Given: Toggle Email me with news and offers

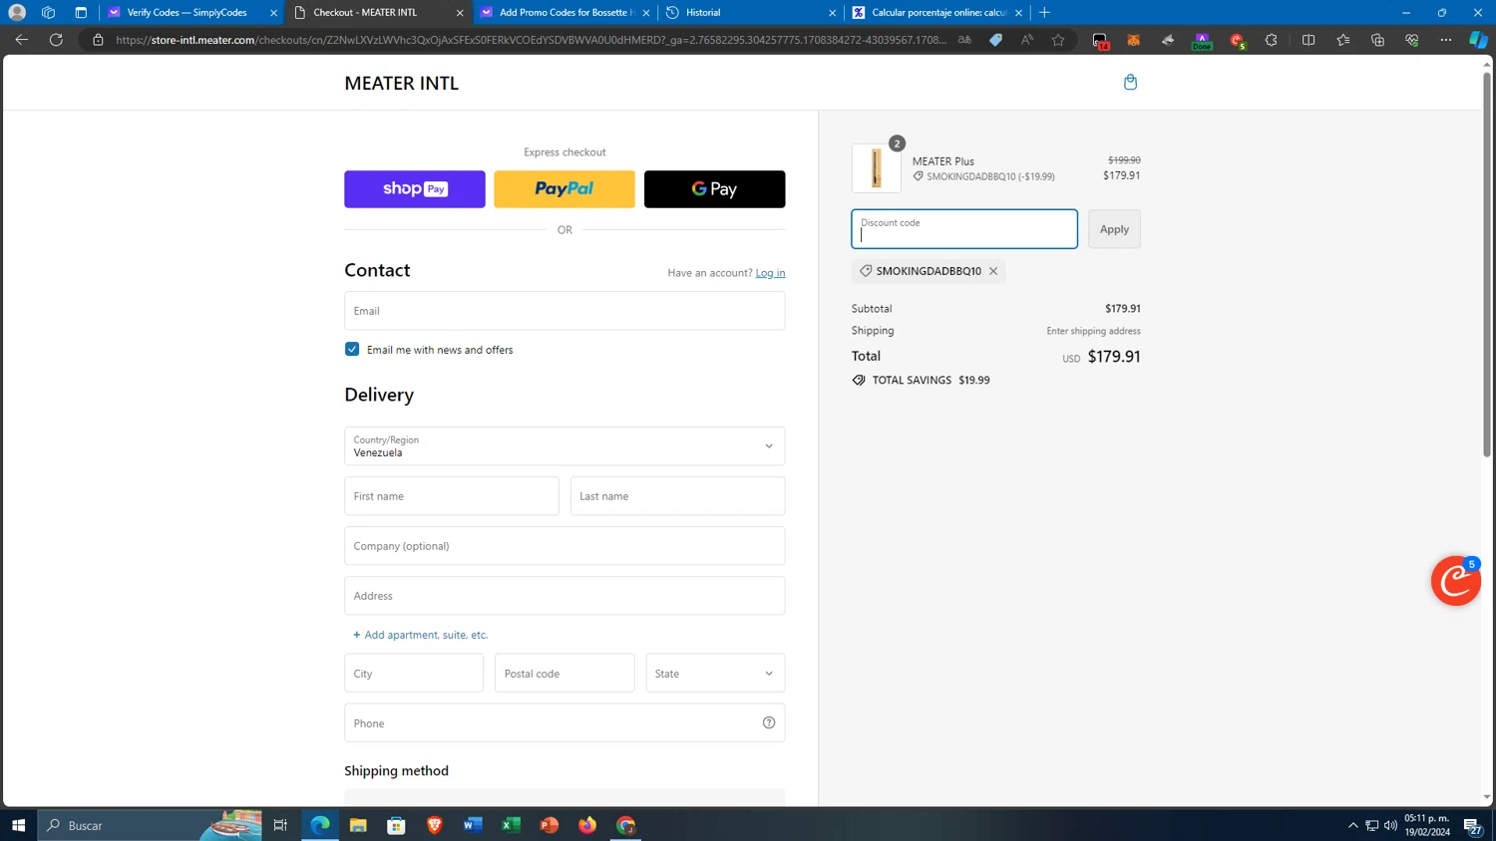Looking at the screenshot, I should (x=352, y=349).
